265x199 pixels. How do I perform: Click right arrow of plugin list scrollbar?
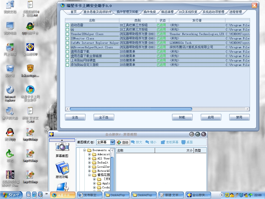pos(247,109)
